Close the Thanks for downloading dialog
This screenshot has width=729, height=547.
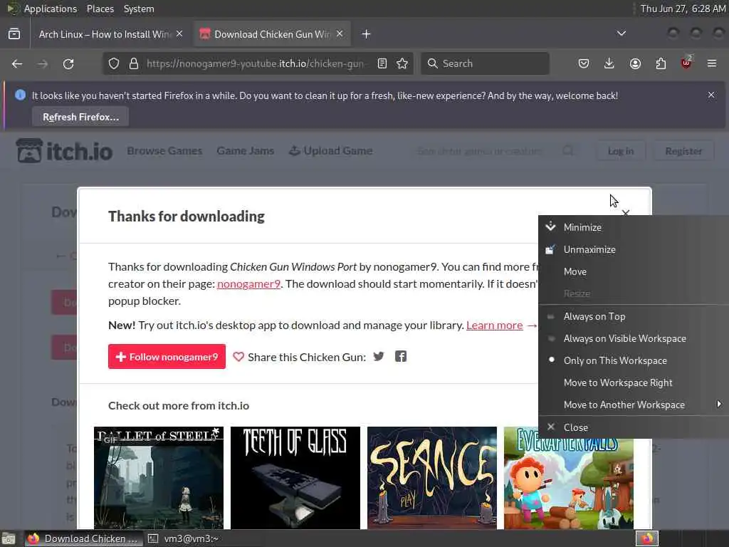pyautogui.click(x=626, y=212)
